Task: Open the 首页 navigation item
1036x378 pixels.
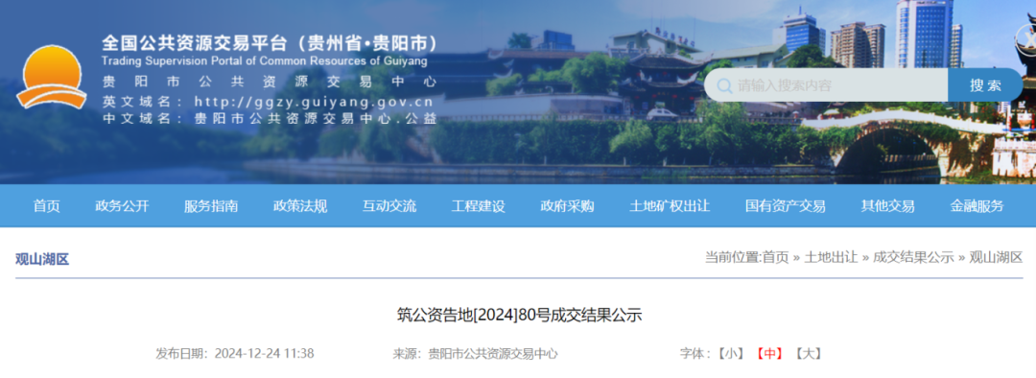Action: pyautogui.click(x=47, y=206)
